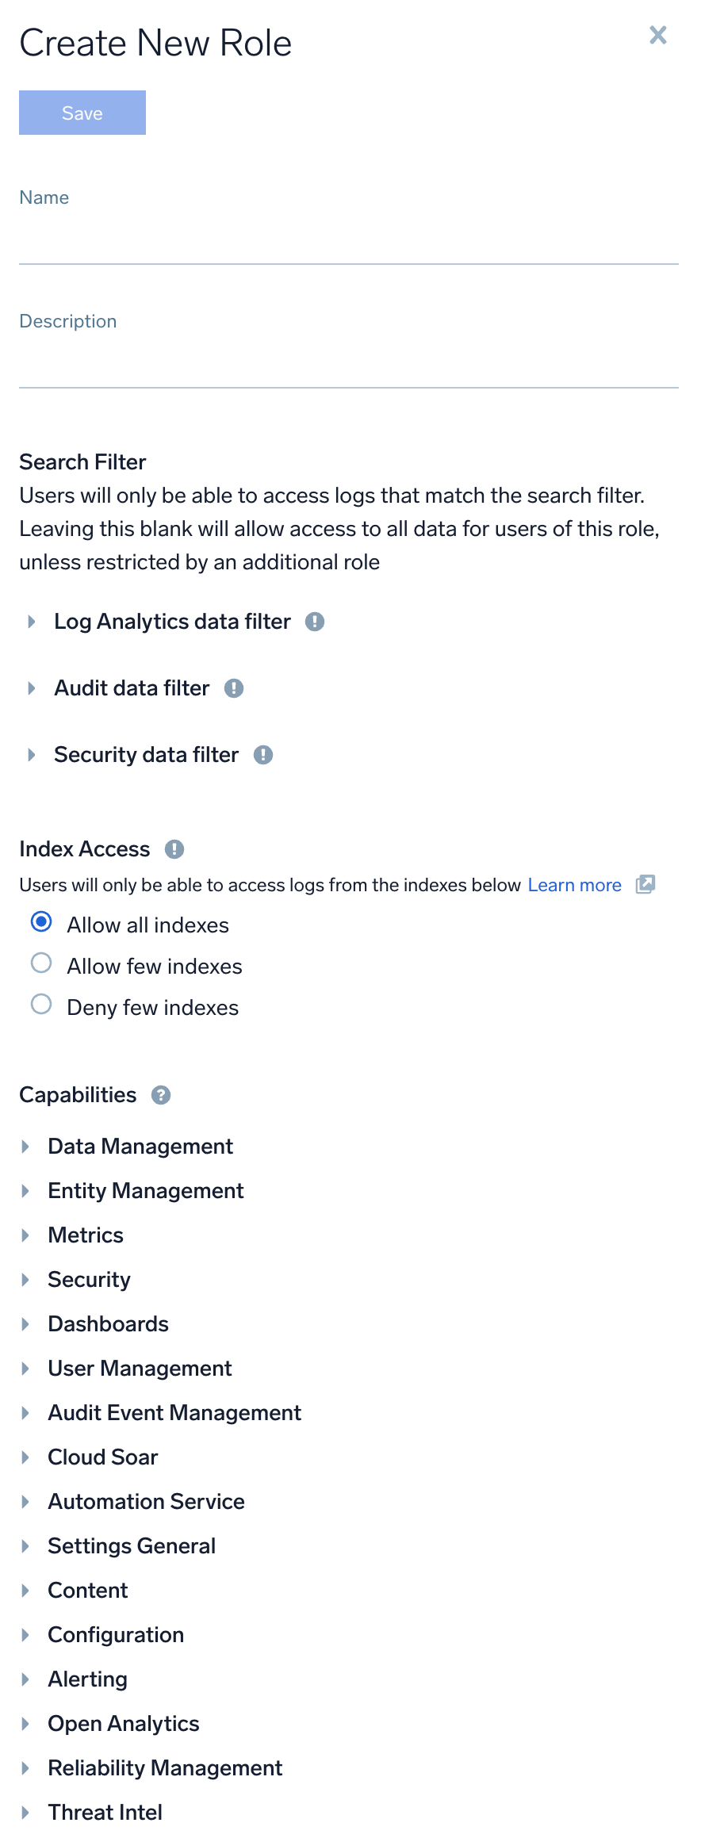Viewport: 701px width, 1838px height.
Task: Click the Capabilities help question icon
Action: click(161, 1095)
